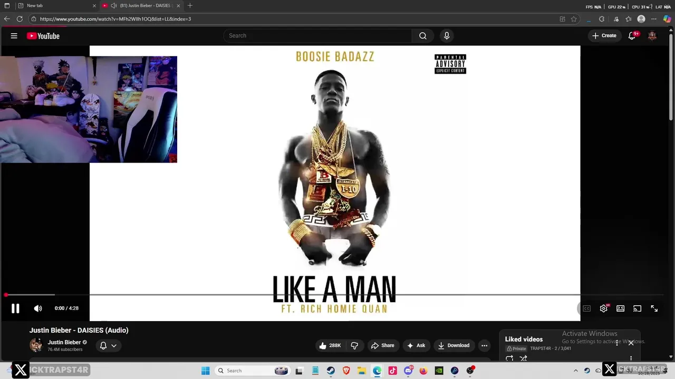Open more actions ellipsis beside Download

click(484, 345)
